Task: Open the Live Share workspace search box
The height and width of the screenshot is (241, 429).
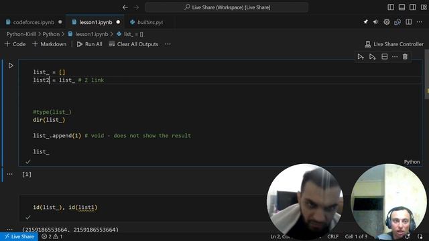Action: coord(227,7)
